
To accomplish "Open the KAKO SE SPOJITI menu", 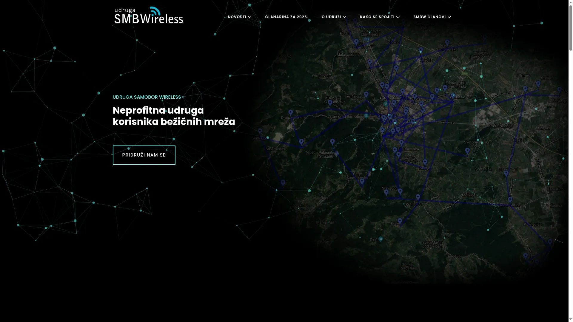I will [380, 17].
